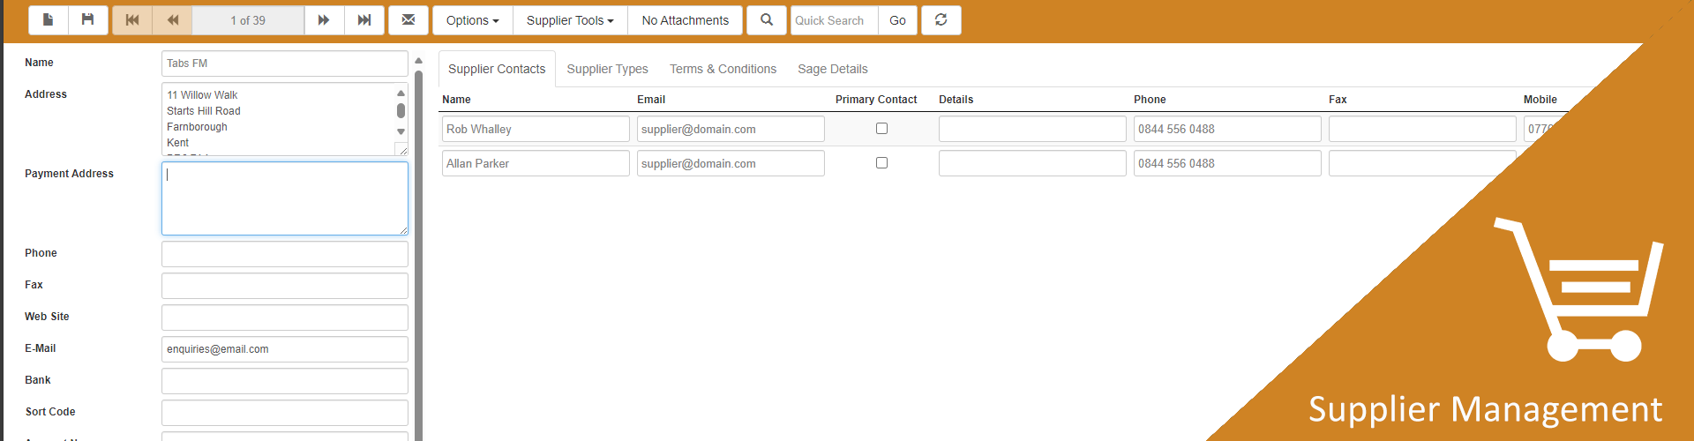The image size is (1694, 441).
Task: Click the 'Email' column header
Action: (651, 100)
